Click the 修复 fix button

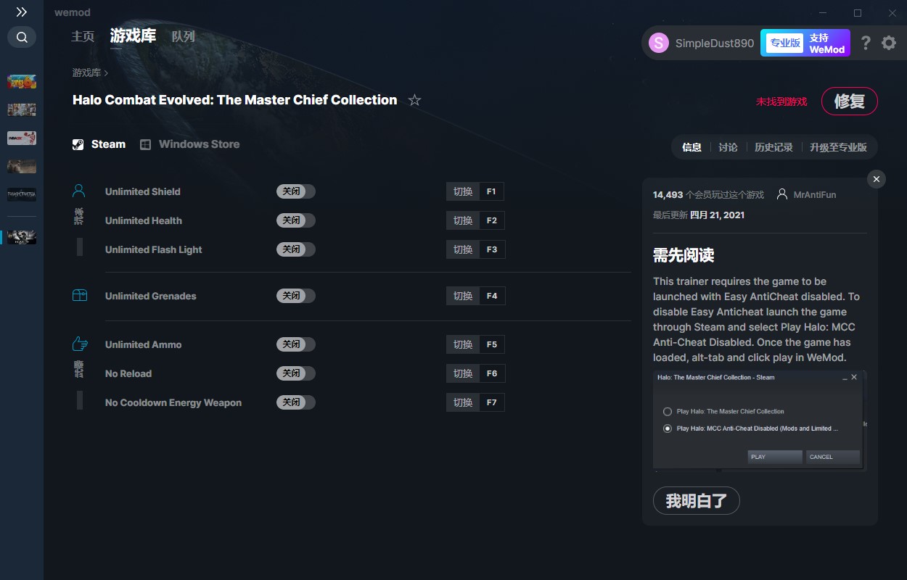(x=849, y=101)
